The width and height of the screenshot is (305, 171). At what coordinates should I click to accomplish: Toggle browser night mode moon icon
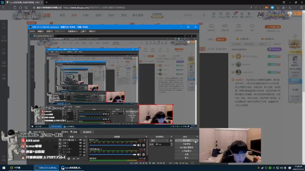(x=290, y=8)
